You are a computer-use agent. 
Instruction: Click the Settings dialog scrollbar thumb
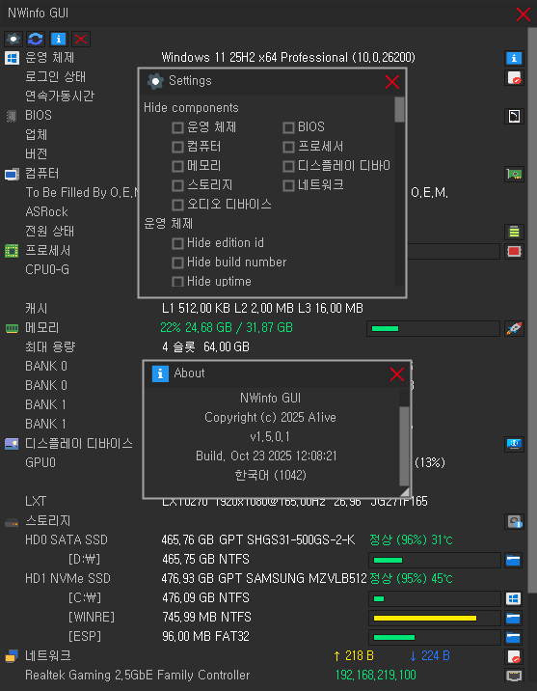(x=399, y=110)
